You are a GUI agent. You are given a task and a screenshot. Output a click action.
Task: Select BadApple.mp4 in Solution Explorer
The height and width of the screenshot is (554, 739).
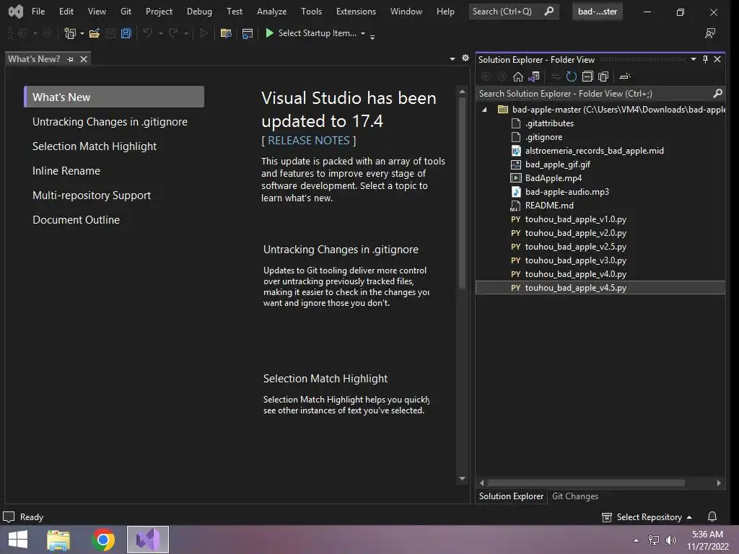554,178
